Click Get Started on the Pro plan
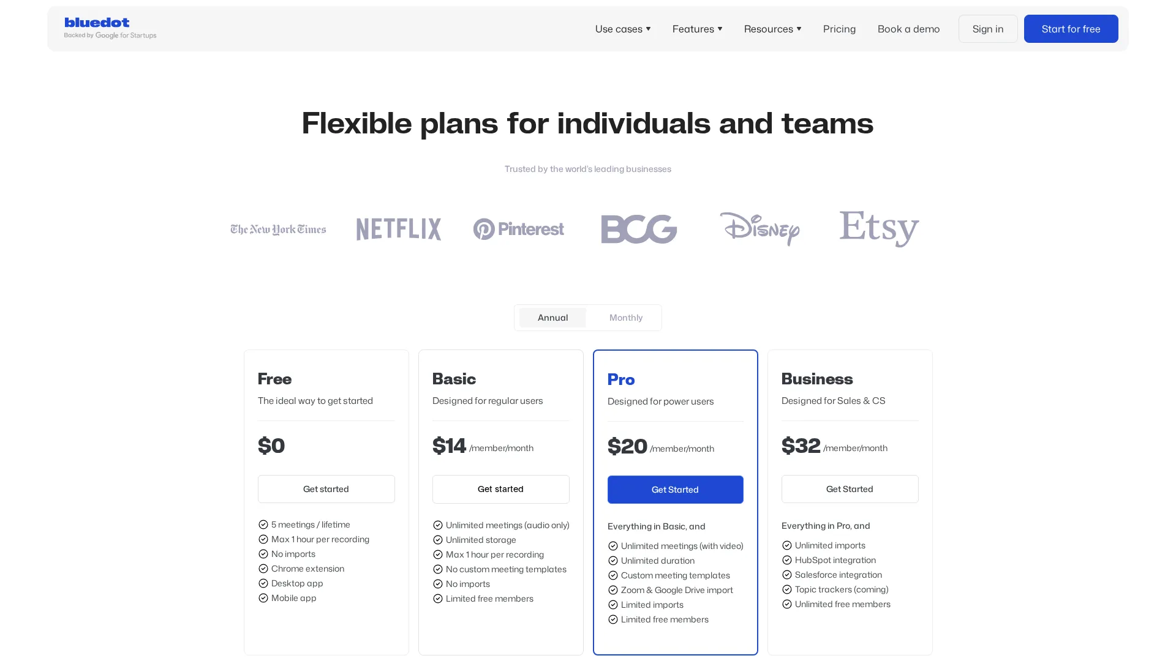This screenshot has height=661, width=1176. (x=675, y=490)
